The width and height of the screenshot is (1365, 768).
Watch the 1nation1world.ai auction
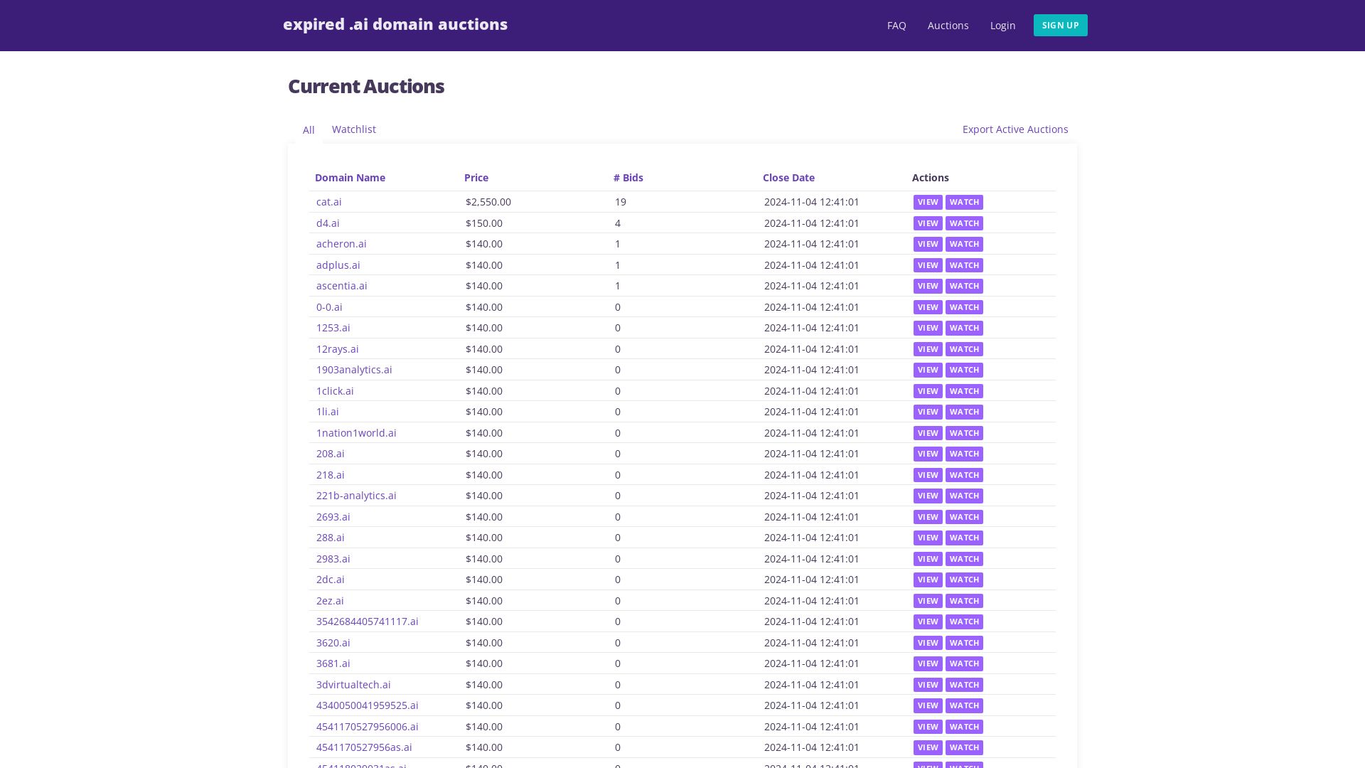964,433
